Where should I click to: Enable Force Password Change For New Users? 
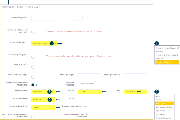tap(33, 32)
